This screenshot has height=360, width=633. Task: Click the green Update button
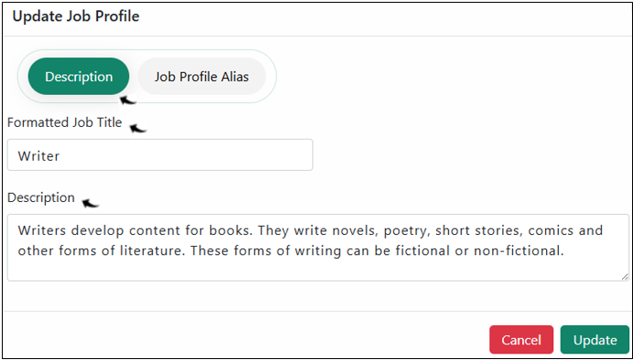pos(595,339)
